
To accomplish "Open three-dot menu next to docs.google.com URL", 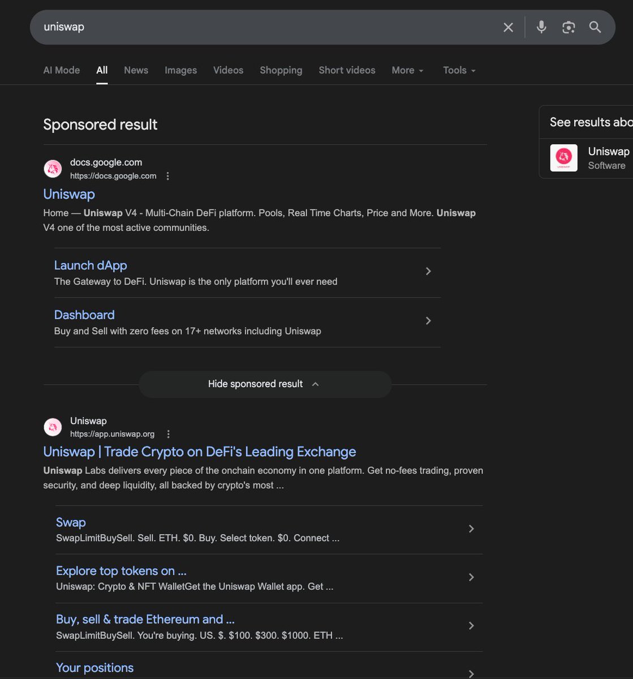I will coord(167,176).
